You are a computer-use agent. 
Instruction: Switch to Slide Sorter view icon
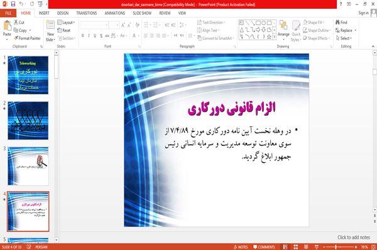point(296,247)
